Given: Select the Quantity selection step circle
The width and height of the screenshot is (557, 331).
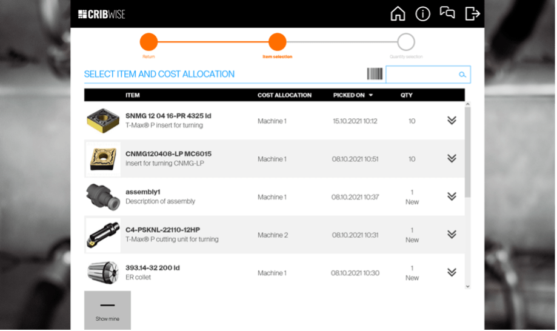Looking at the screenshot, I should pyautogui.click(x=406, y=42).
